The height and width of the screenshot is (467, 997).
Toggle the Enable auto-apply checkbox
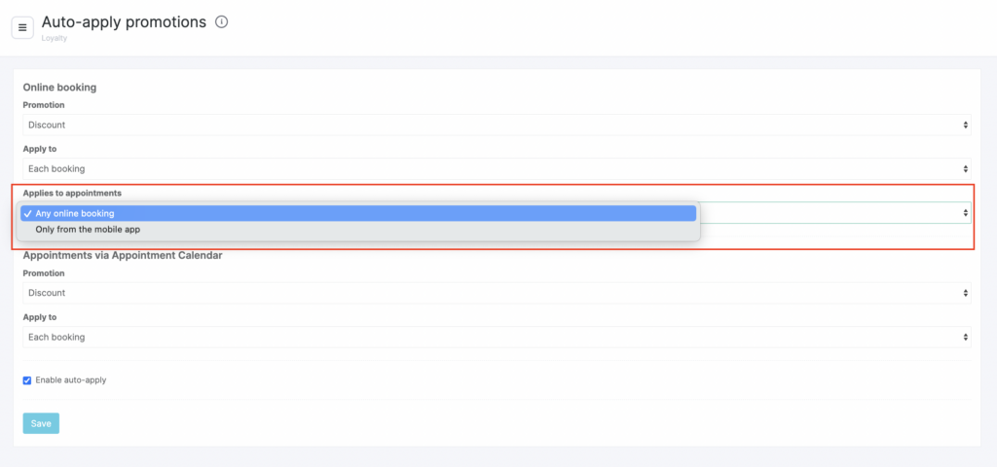pyautogui.click(x=27, y=380)
